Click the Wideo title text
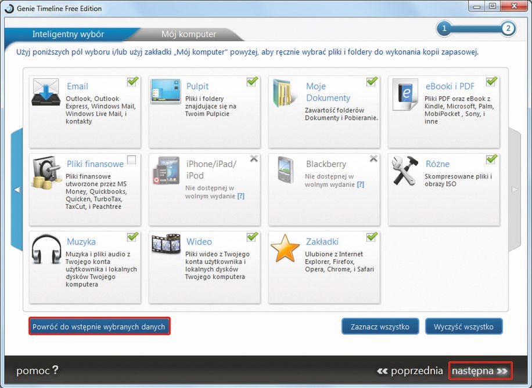 click(199, 242)
